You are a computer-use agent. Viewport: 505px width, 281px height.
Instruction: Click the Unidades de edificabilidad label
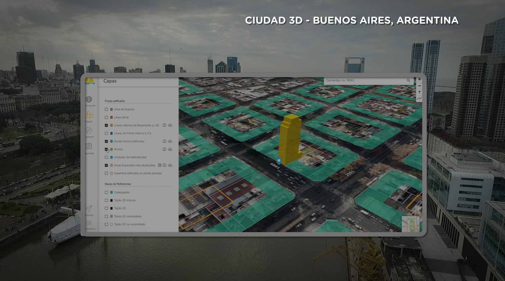[x=130, y=157]
